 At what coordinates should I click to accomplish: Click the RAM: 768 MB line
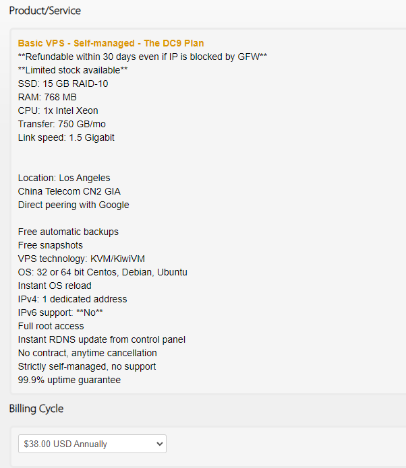tap(47, 97)
